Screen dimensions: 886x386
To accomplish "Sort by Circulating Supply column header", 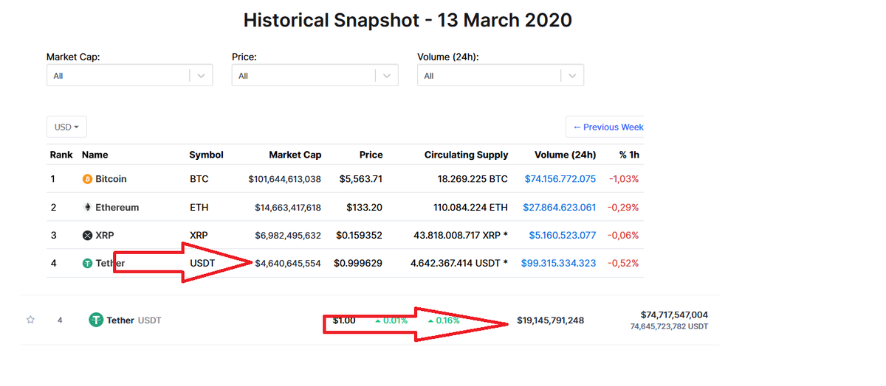I will (x=467, y=155).
